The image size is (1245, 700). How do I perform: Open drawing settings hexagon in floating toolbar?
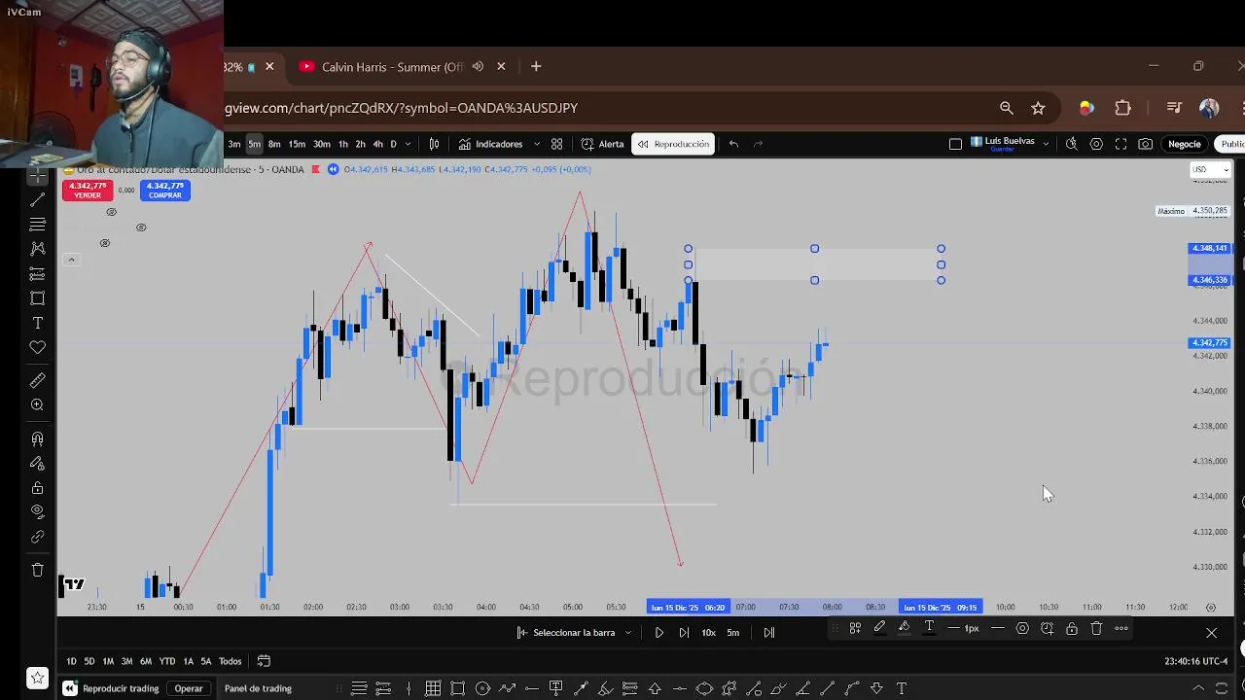coord(1022,629)
